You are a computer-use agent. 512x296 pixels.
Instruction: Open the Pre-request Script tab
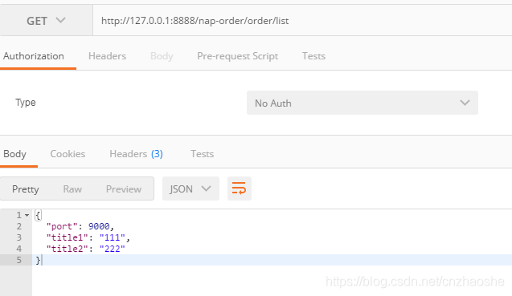(x=237, y=56)
